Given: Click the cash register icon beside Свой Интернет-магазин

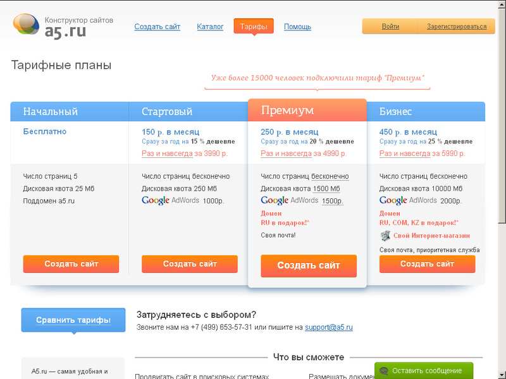Looking at the screenshot, I should coord(384,235).
